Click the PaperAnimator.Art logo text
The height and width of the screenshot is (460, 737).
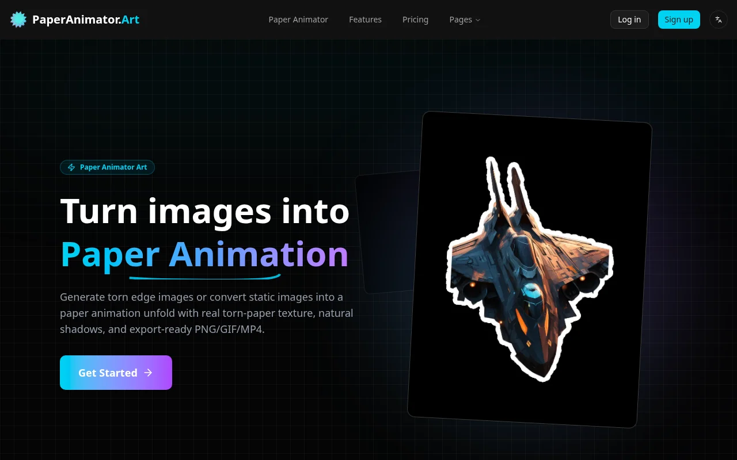click(x=85, y=19)
